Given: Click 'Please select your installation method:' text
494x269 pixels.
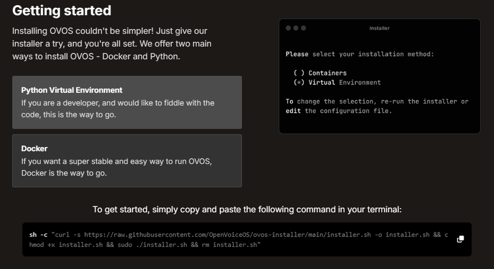Looking at the screenshot, I should pyautogui.click(x=360, y=54).
